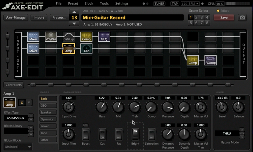
Task: Step Bypass Mode down
Action: point(242,137)
